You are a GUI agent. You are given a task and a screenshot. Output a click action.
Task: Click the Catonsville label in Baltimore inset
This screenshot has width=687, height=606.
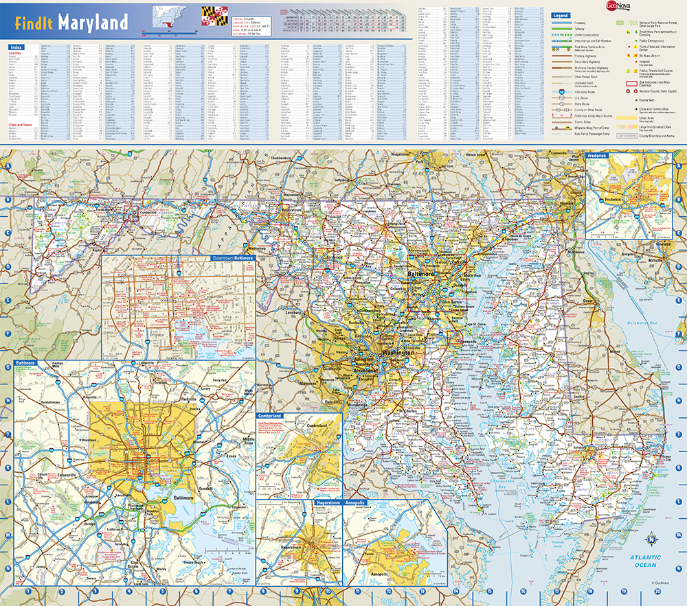[67, 474]
